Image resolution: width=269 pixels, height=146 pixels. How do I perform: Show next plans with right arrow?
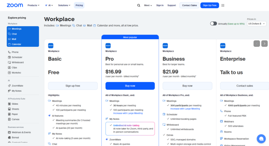tap(265, 43)
